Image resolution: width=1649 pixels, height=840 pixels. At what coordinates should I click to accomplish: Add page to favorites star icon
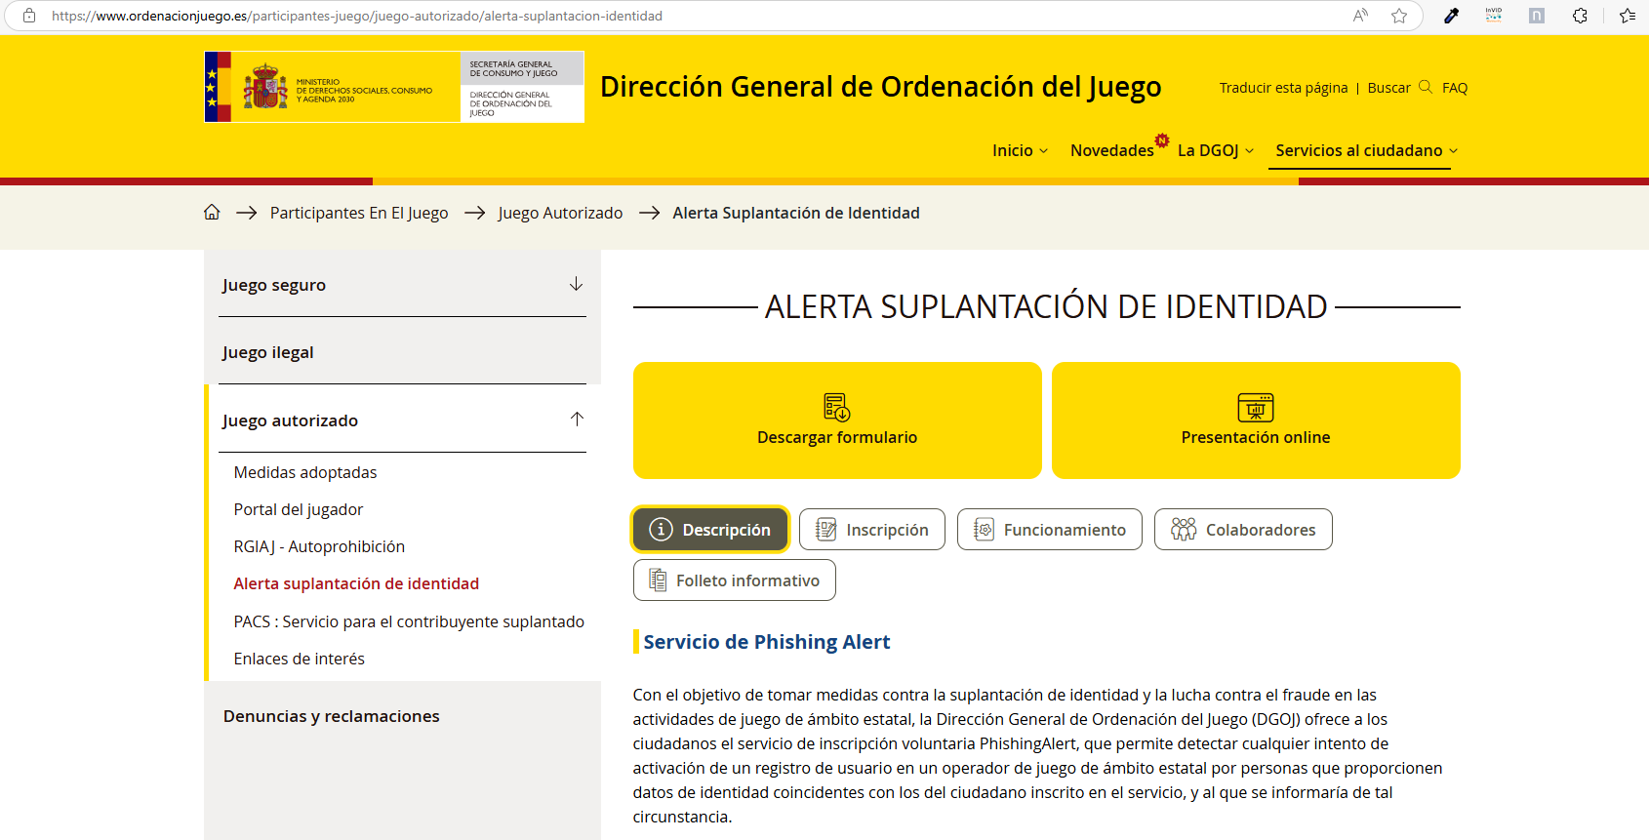click(x=1399, y=16)
